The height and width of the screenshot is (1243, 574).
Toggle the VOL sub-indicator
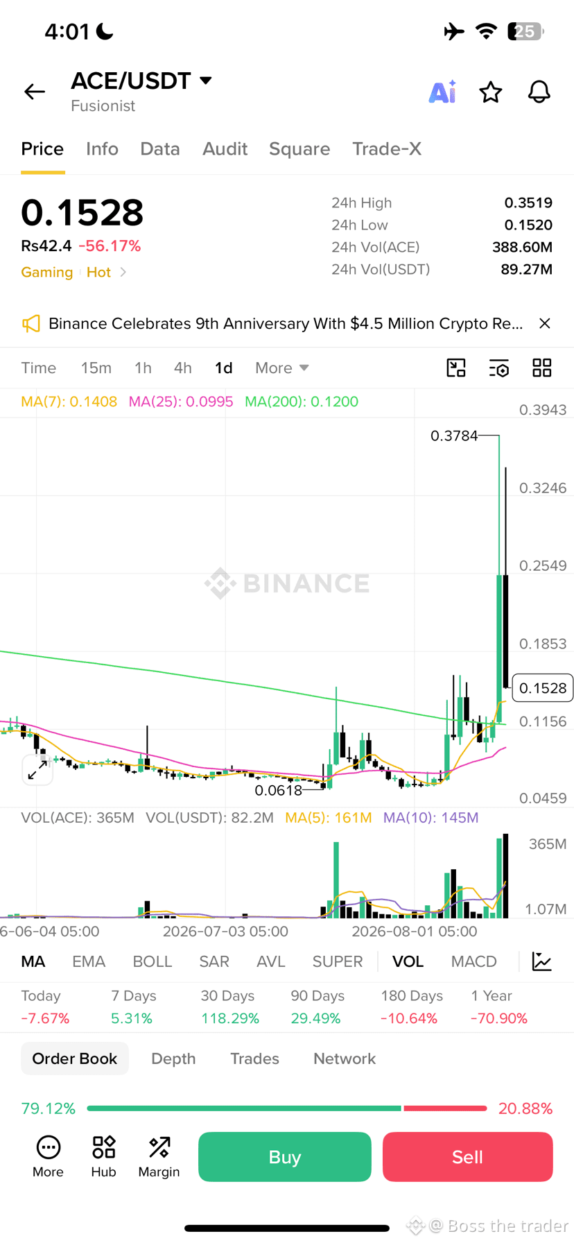(408, 961)
